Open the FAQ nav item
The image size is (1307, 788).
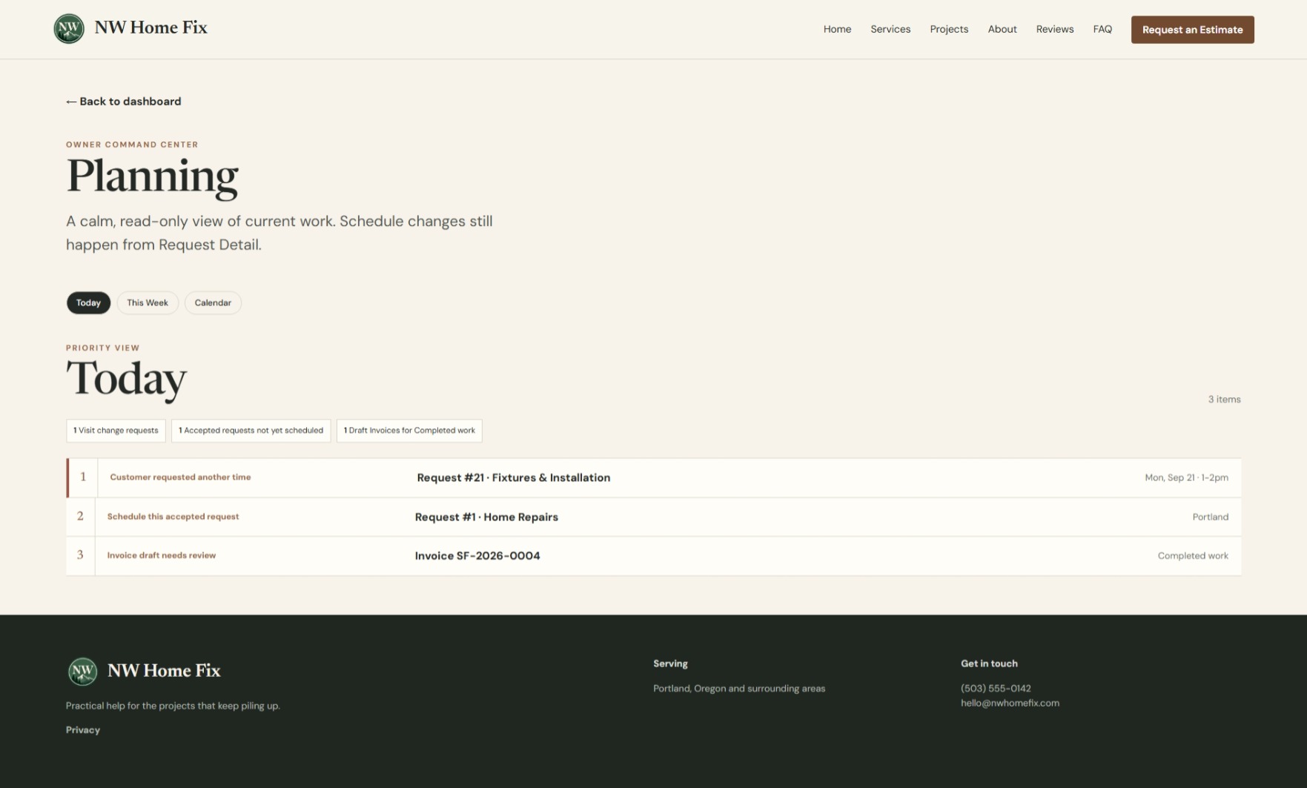(x=1102, y=29)
